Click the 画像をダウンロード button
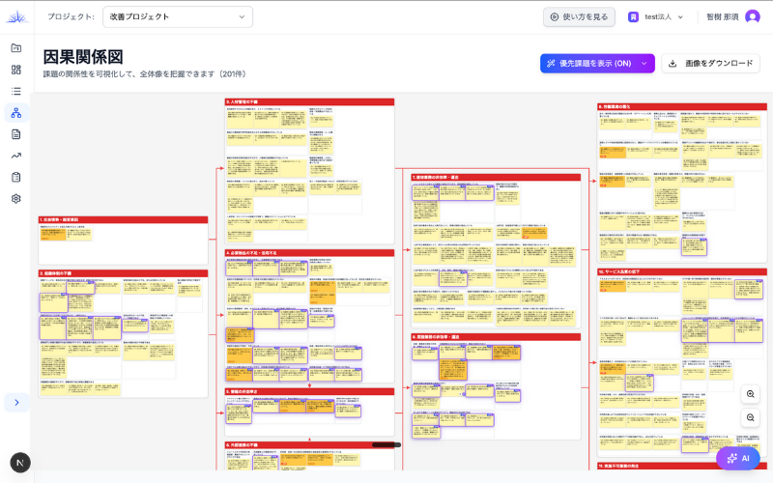The height and width of the screenshot is (483, 773). click(710, 63)
